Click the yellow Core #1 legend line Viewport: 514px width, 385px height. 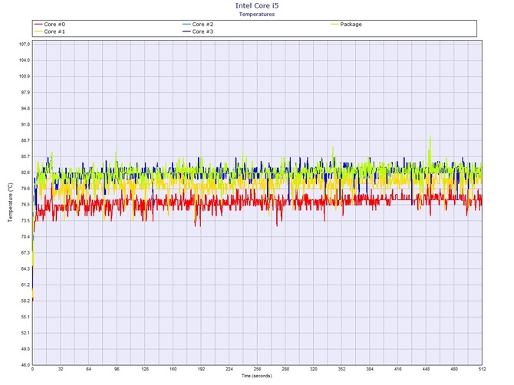(38, 31)
